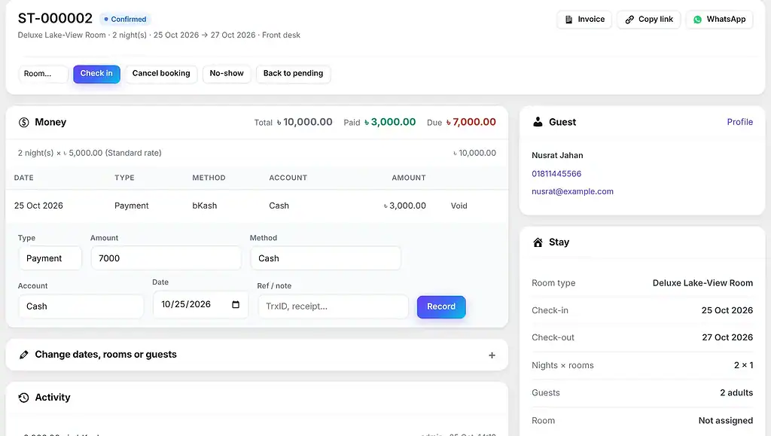
Task: Click the Copy link button
Action: 648,20
